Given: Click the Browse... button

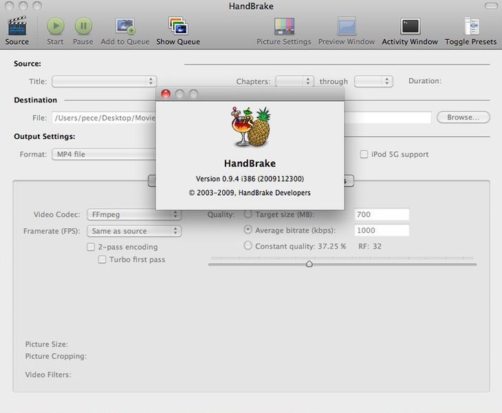Looking at the screenshot, I should (463, 118).
